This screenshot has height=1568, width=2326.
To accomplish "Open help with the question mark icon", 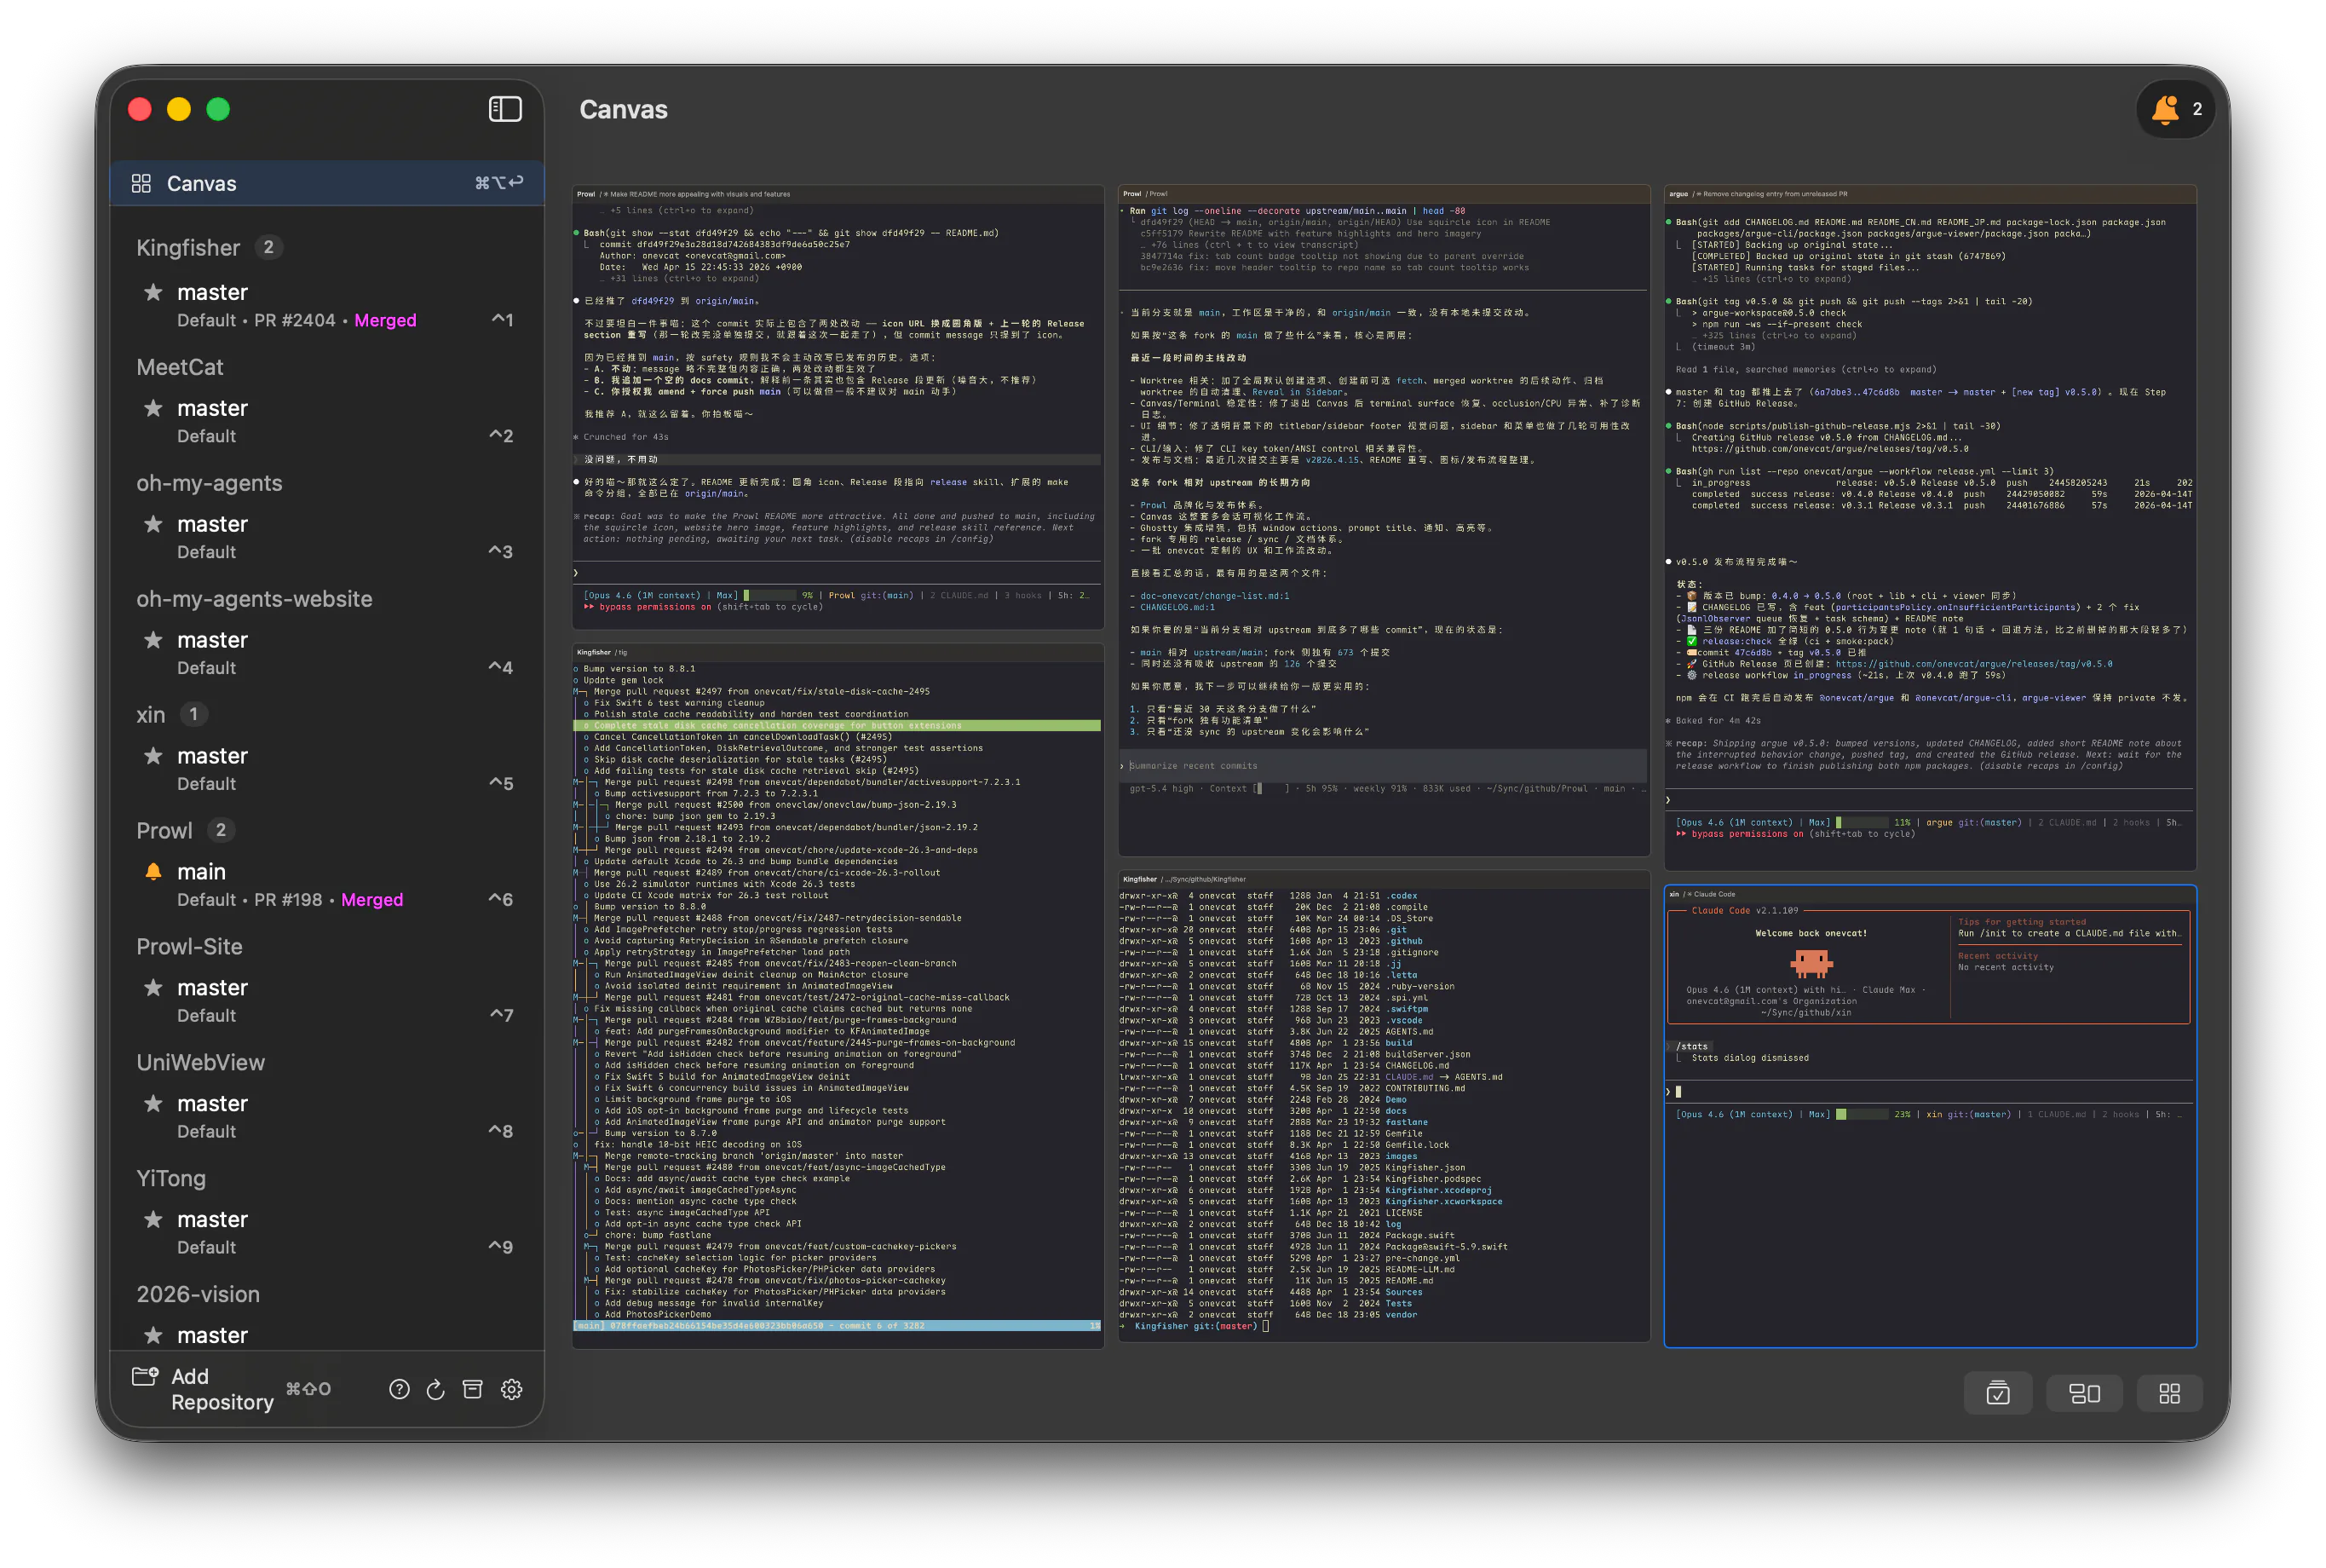I will coord(399,1389).
